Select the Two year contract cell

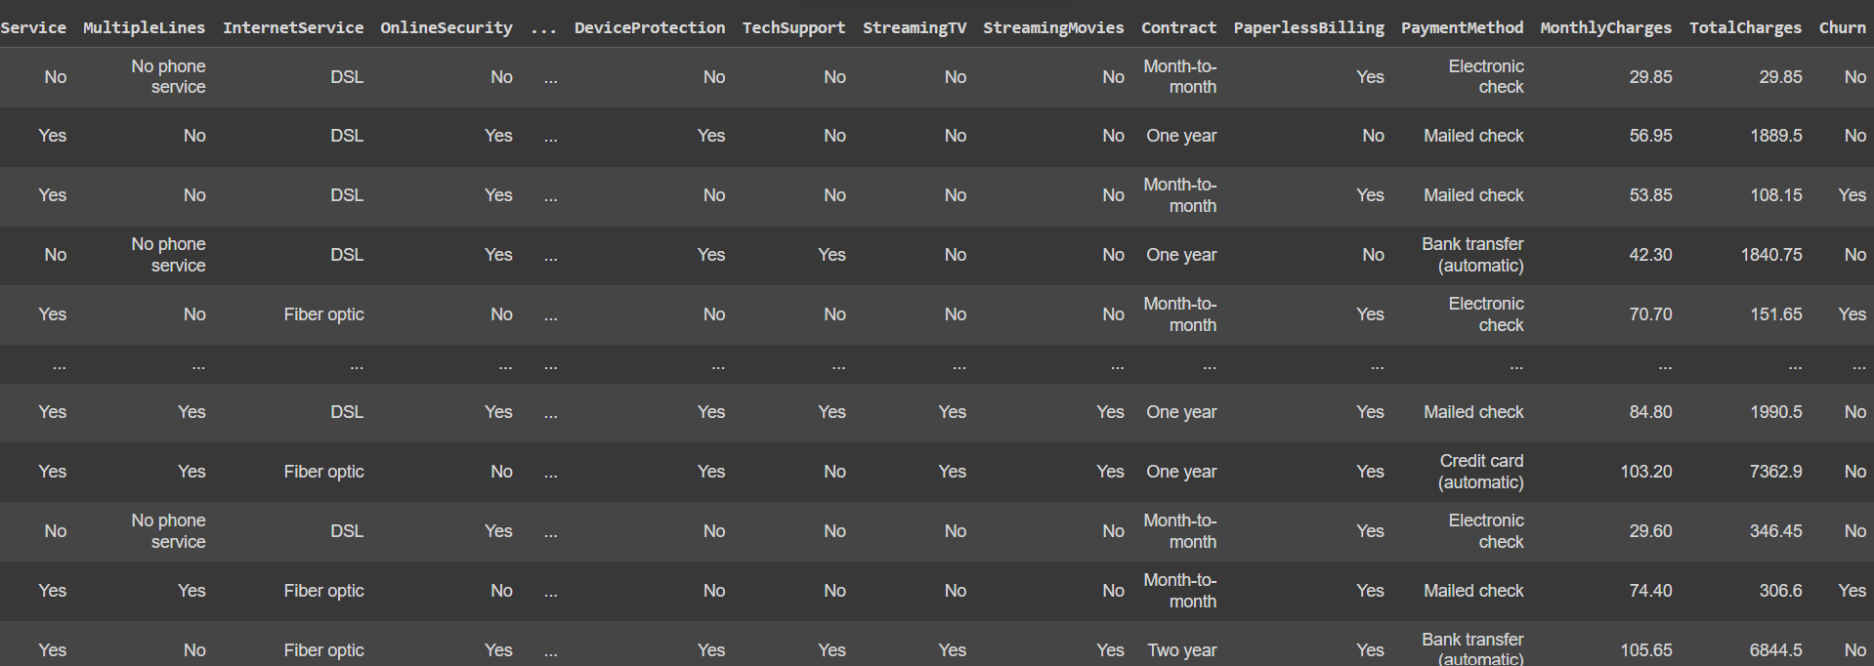1182,650
